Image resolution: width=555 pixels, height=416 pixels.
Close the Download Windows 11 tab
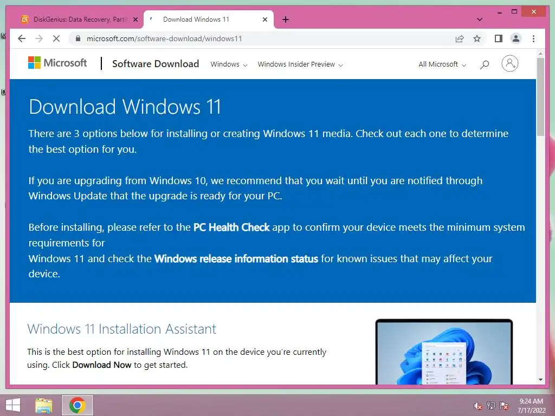pos(264,19)
